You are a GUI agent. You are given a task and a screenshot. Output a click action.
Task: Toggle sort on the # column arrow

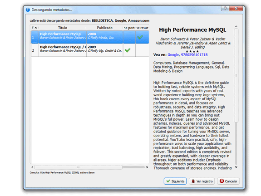35,28
